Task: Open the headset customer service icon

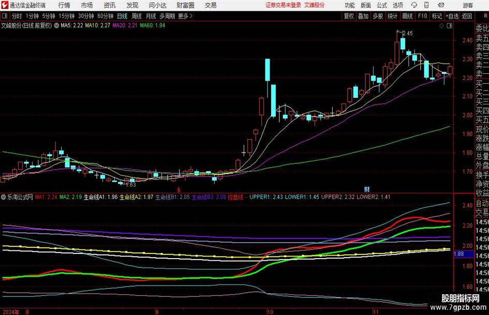Action: tap(414, 5)
